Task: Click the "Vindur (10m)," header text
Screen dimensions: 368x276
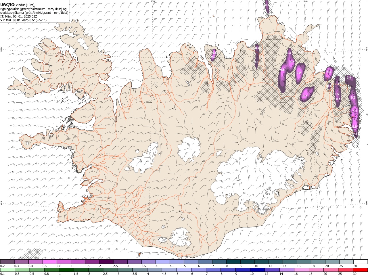Action: (25, 5)
